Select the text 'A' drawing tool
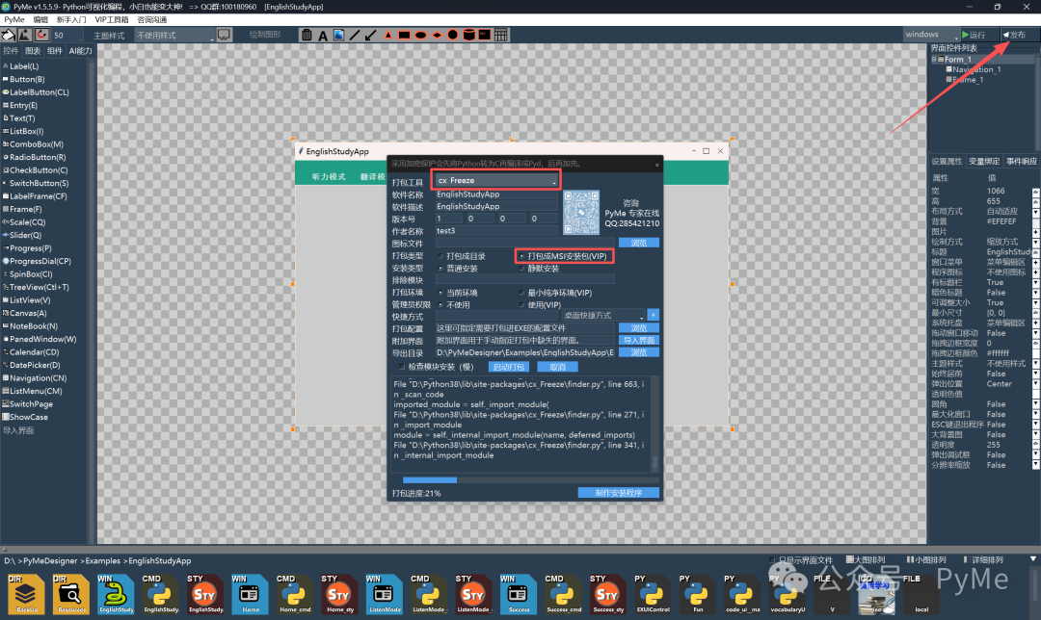The height and width of the screenshot is (620, 1041). (x=323, y=36)
